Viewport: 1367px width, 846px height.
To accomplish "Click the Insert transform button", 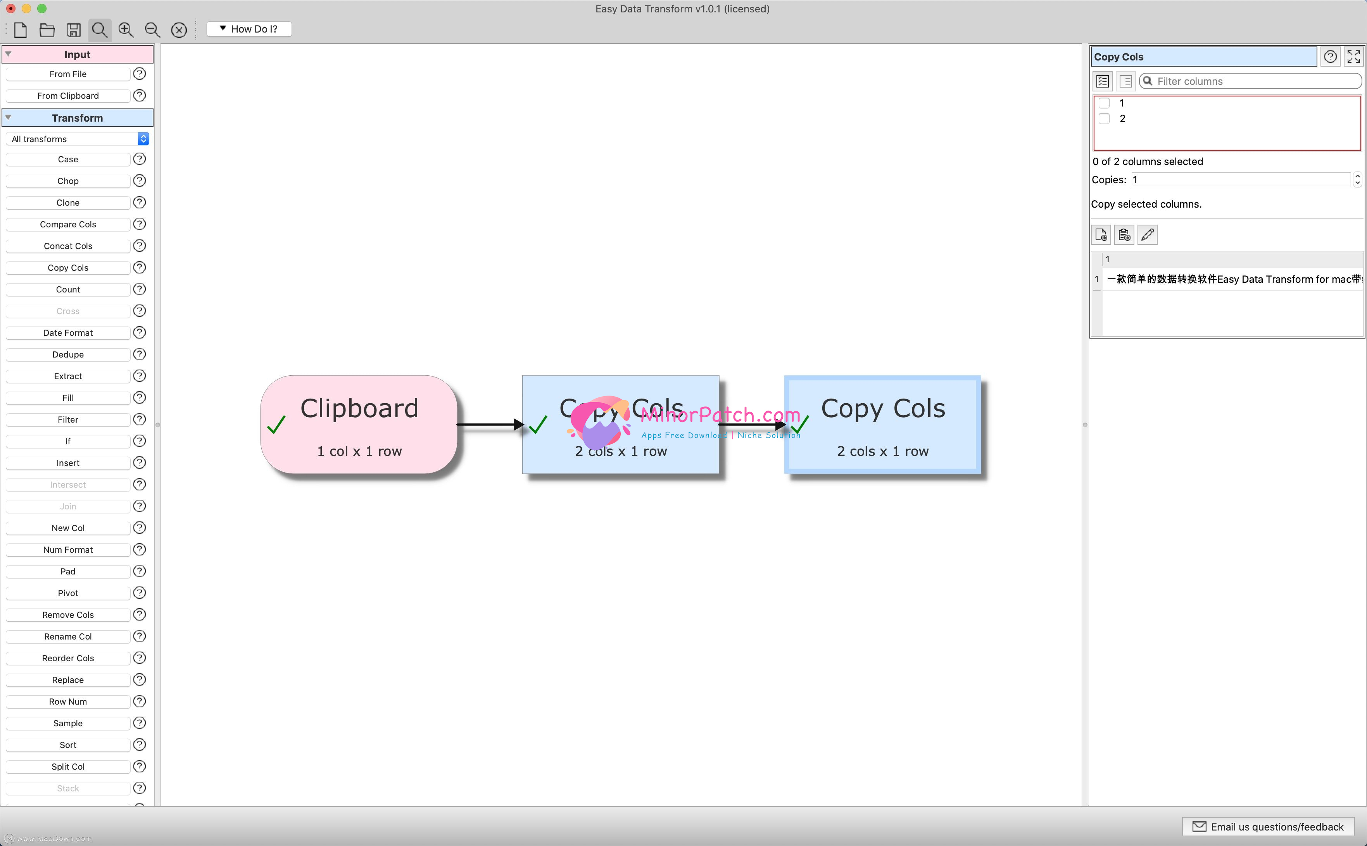I will (x=68, y=463).
